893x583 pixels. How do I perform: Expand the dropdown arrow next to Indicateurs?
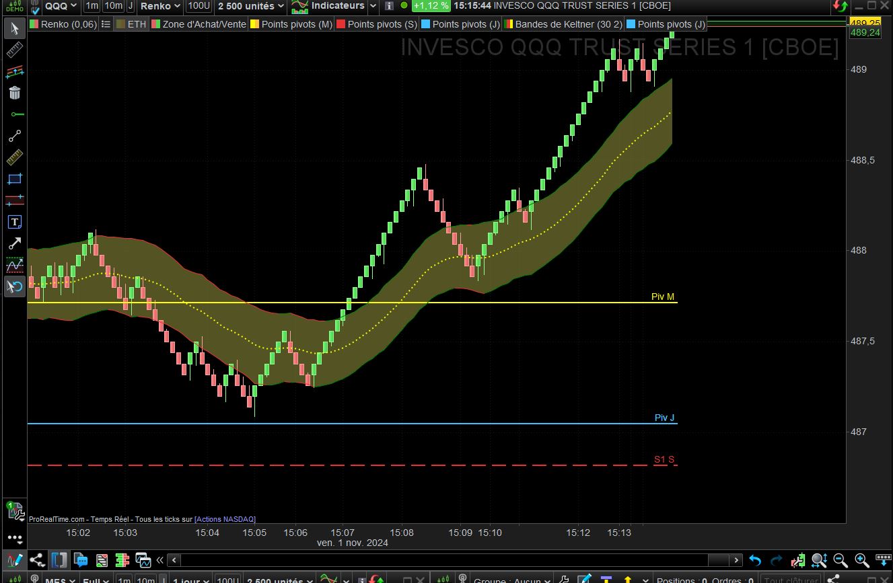point(373,6)
